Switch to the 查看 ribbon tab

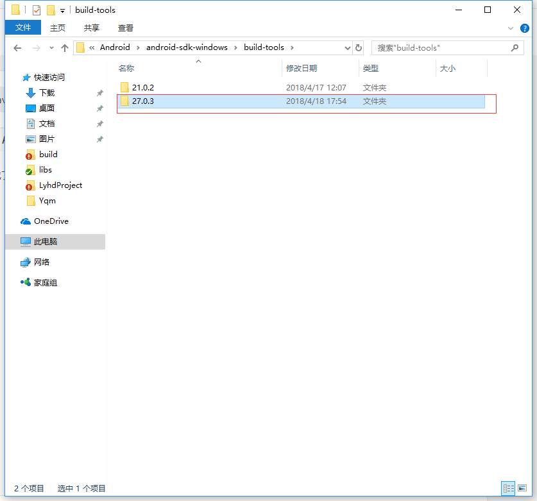pyautogui.click(x=125, y=28)
